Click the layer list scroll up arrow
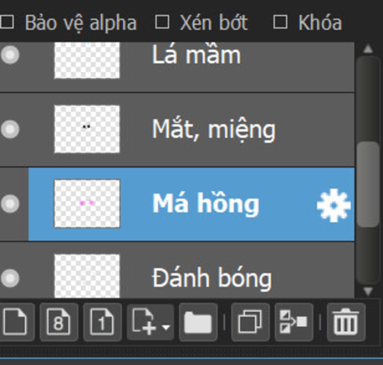Screen dimensions: 383x365 (x=368, y=49)
